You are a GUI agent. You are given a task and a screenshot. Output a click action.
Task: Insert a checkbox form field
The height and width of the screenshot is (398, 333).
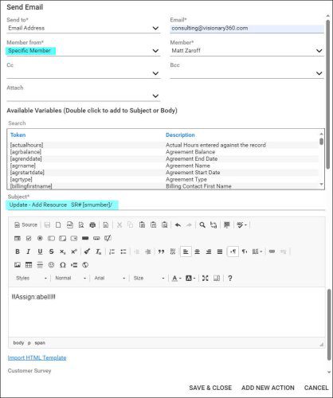29,238
